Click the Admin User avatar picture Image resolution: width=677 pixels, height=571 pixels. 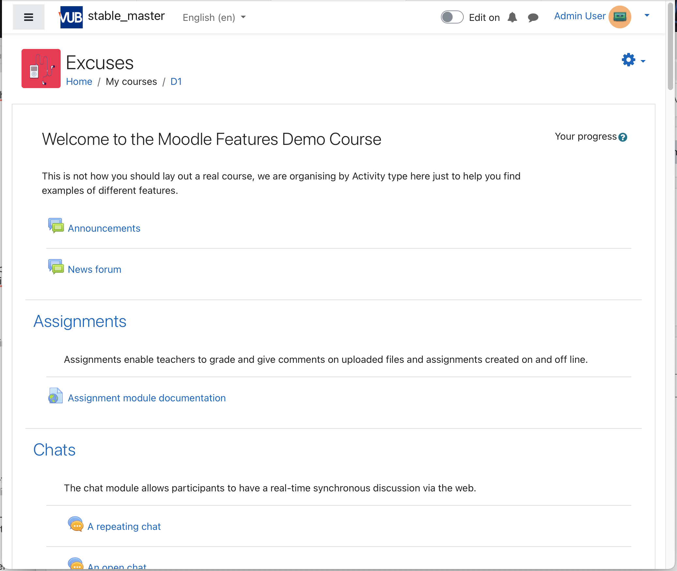[x=620, y=17]
